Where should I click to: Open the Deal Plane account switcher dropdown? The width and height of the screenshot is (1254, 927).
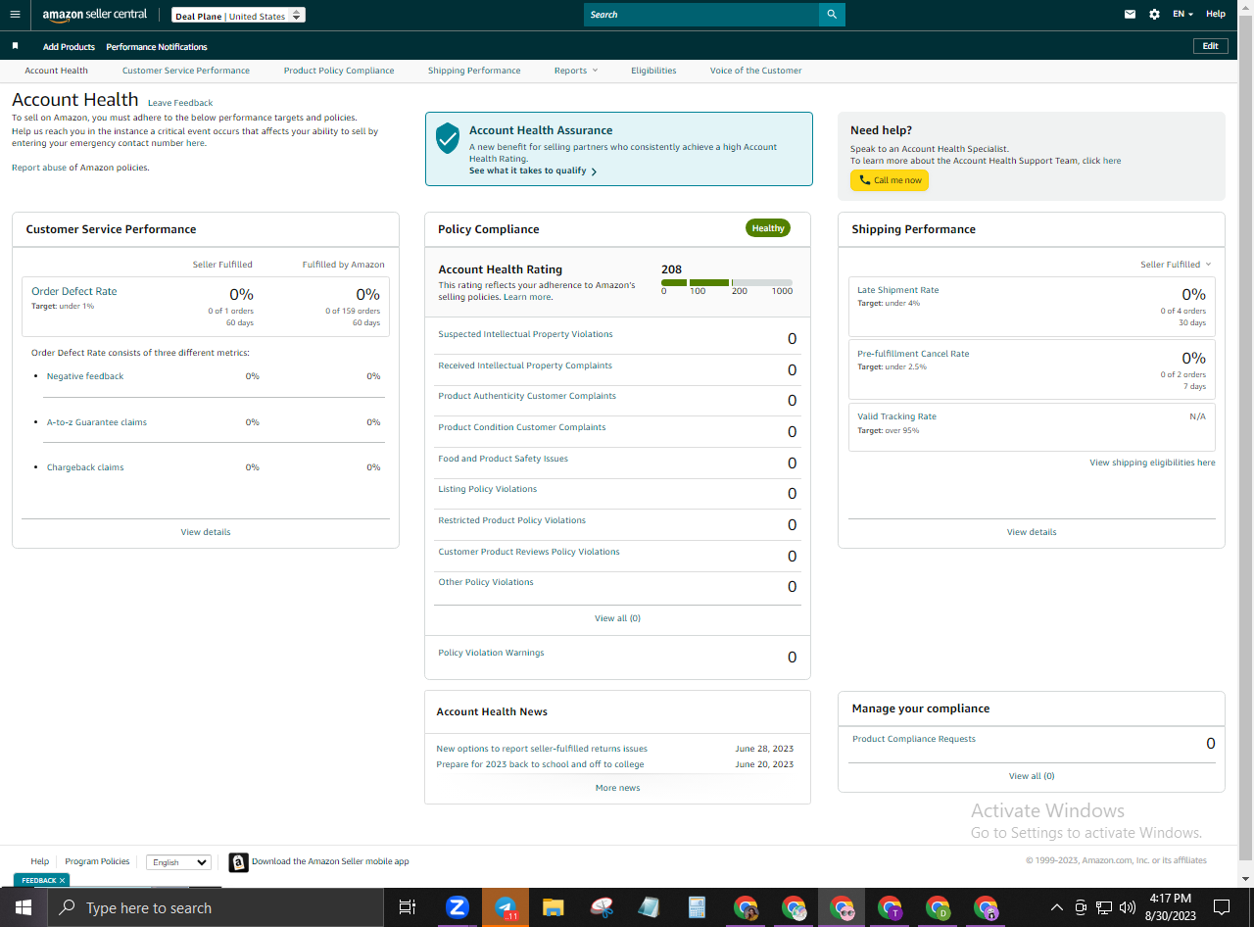click(x=238, y=16)
